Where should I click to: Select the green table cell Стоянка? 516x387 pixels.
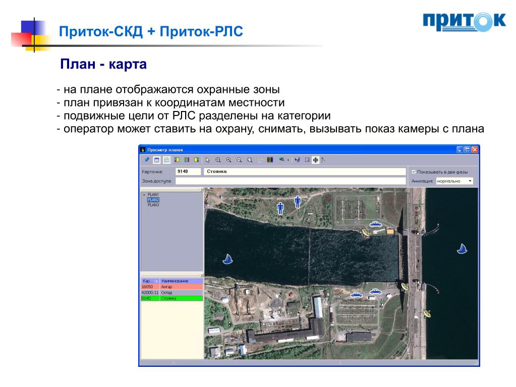[x=181, y=299]
